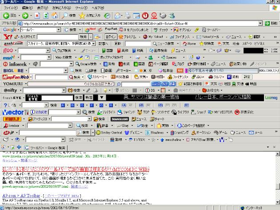
Task: Open Favorites with the star icon
Action: 82,16
